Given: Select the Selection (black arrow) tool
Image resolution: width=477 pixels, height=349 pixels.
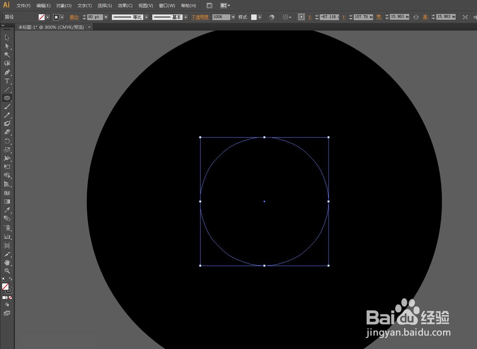Looking at the screenshot, I should pyautogui.click(x=7, y=37).
